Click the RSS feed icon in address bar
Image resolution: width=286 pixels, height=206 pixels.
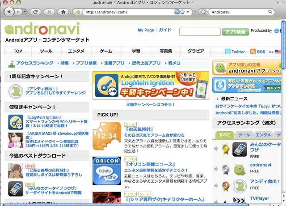tap(177, 12)
